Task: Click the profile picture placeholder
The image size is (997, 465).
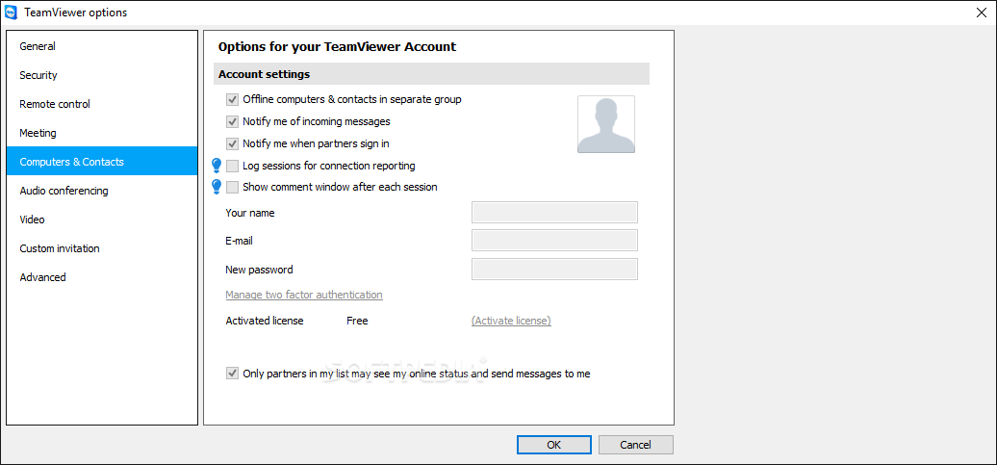Action: click(606, 124)
